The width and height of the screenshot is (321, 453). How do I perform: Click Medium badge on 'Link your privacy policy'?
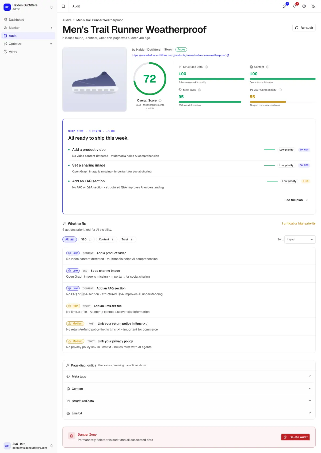click(x=75, y=341)
